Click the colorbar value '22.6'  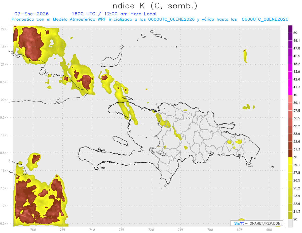(297, 204)
